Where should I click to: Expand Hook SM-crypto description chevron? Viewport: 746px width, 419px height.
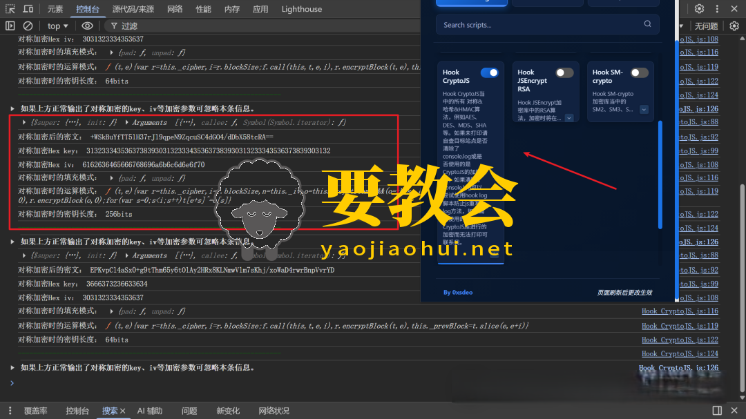[644, 110]
